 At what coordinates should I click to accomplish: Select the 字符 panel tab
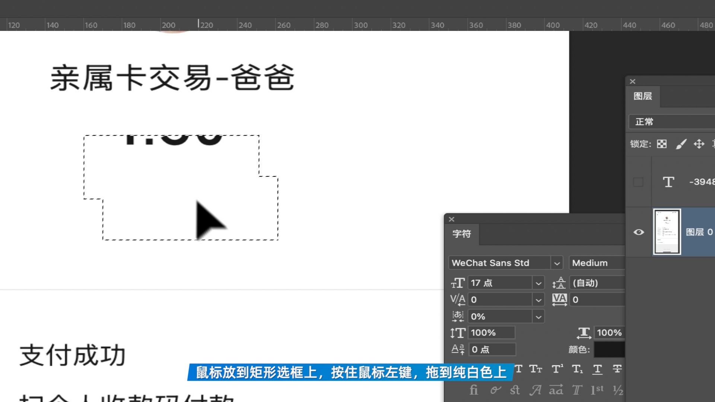[462, 234]
